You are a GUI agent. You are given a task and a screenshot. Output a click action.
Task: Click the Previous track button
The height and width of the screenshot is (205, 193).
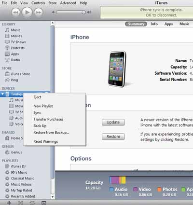point(15,12)
